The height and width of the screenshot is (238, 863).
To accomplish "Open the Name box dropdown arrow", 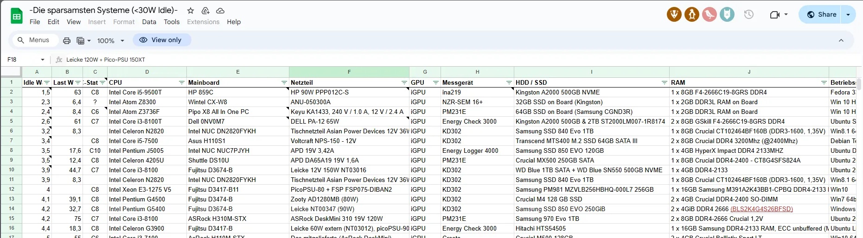I will point(43,60).
